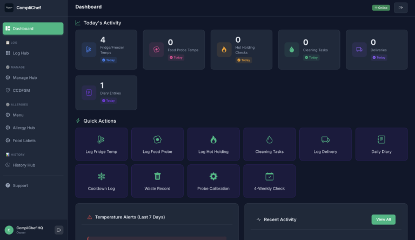Open the Fridge/Freezer Temps stat card
The height and width of the screenshot is (240, 415).
pyautogui.click(x=106, y=49)
